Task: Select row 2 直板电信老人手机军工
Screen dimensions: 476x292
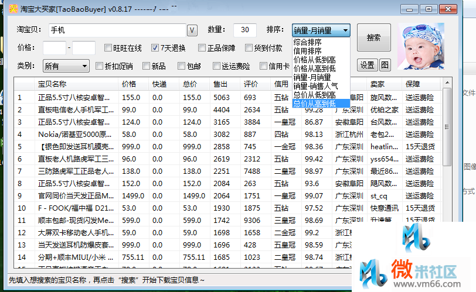Action: coord(227,109)
